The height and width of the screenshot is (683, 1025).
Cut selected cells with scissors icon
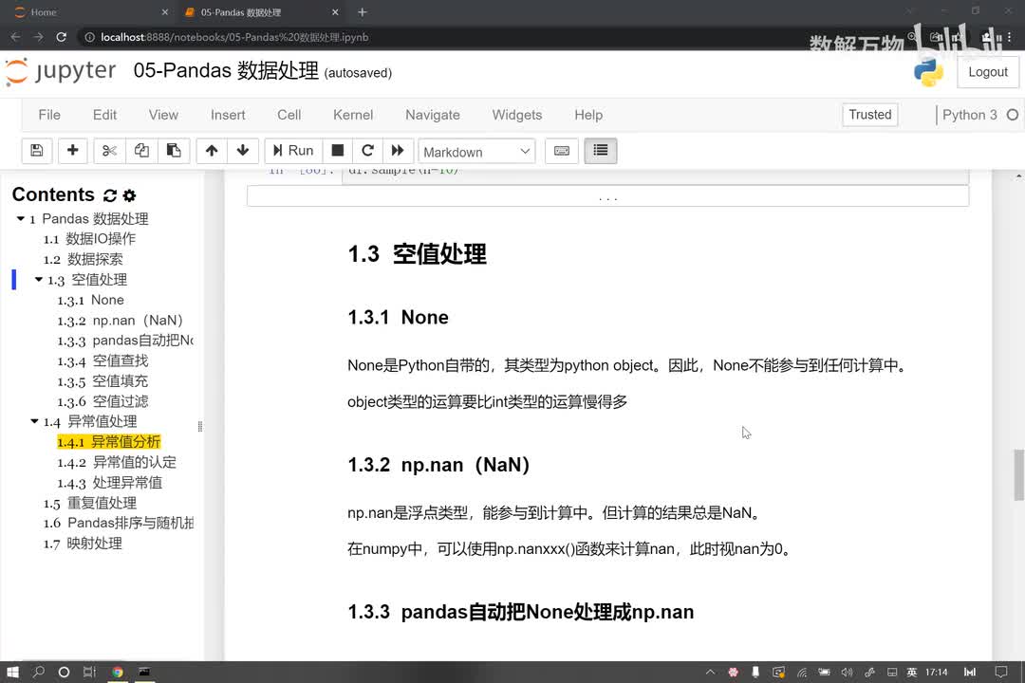(x=109, y=151)
